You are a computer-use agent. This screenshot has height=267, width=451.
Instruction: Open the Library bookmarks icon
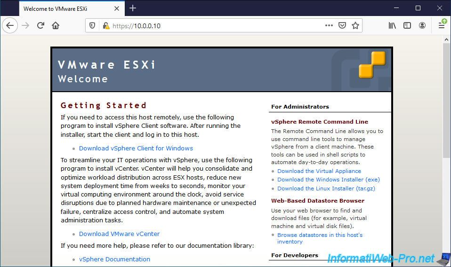coord(392,25)
